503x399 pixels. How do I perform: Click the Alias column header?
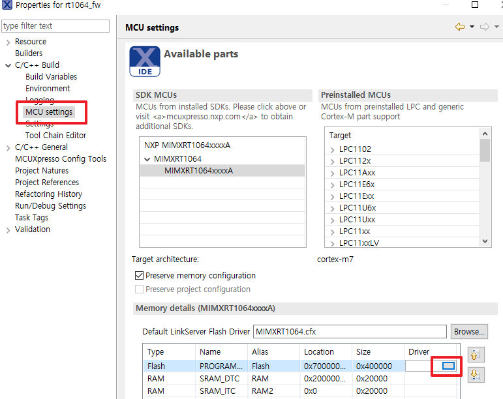coord(273,352)
